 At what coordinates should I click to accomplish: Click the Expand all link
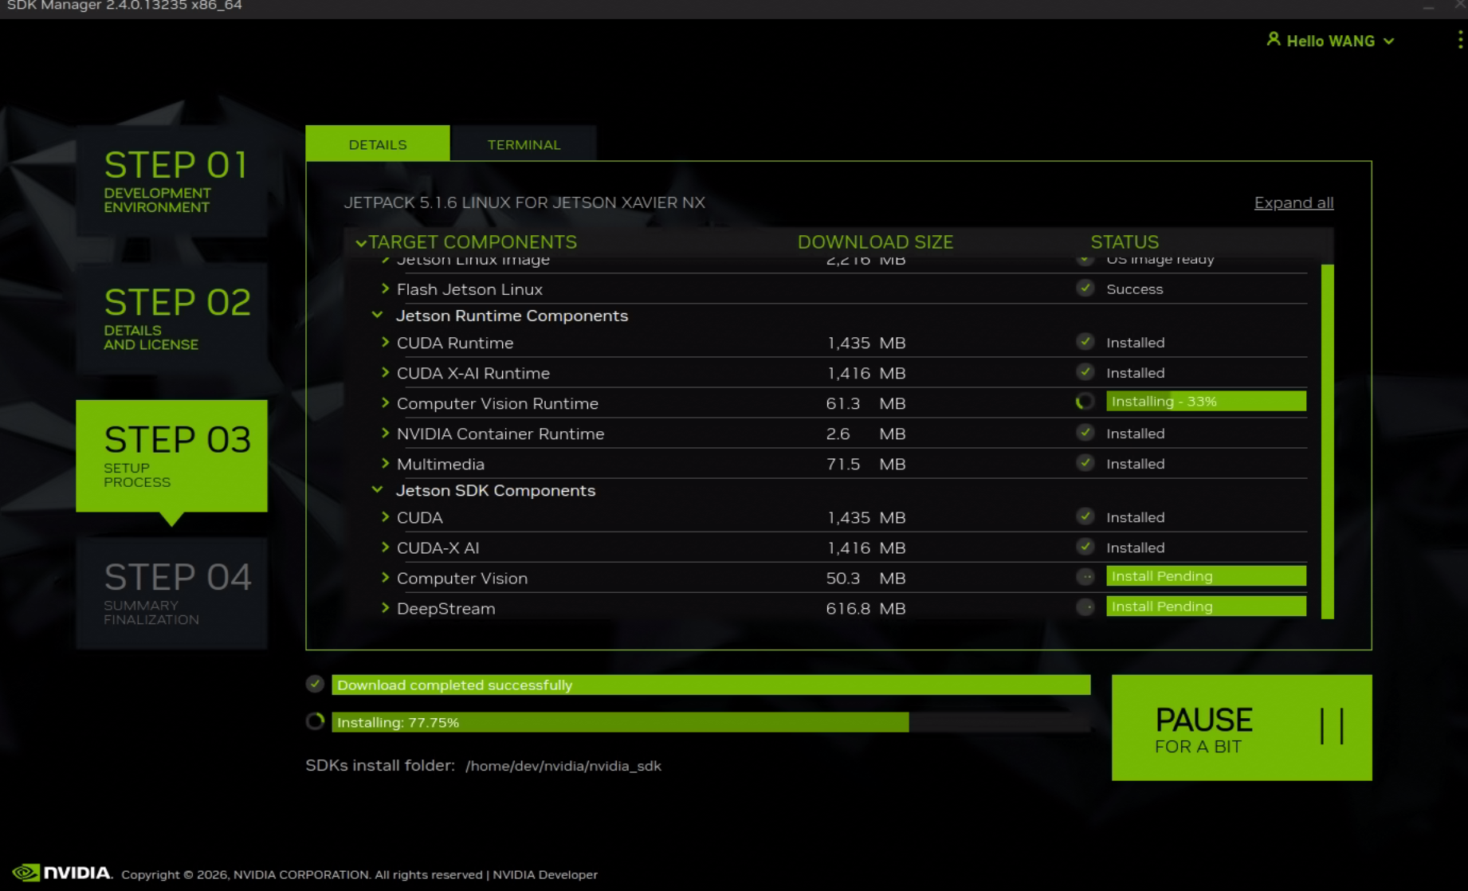pos(1293,202)
